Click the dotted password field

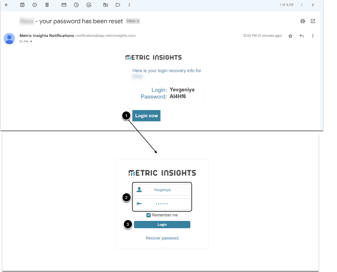162,204
